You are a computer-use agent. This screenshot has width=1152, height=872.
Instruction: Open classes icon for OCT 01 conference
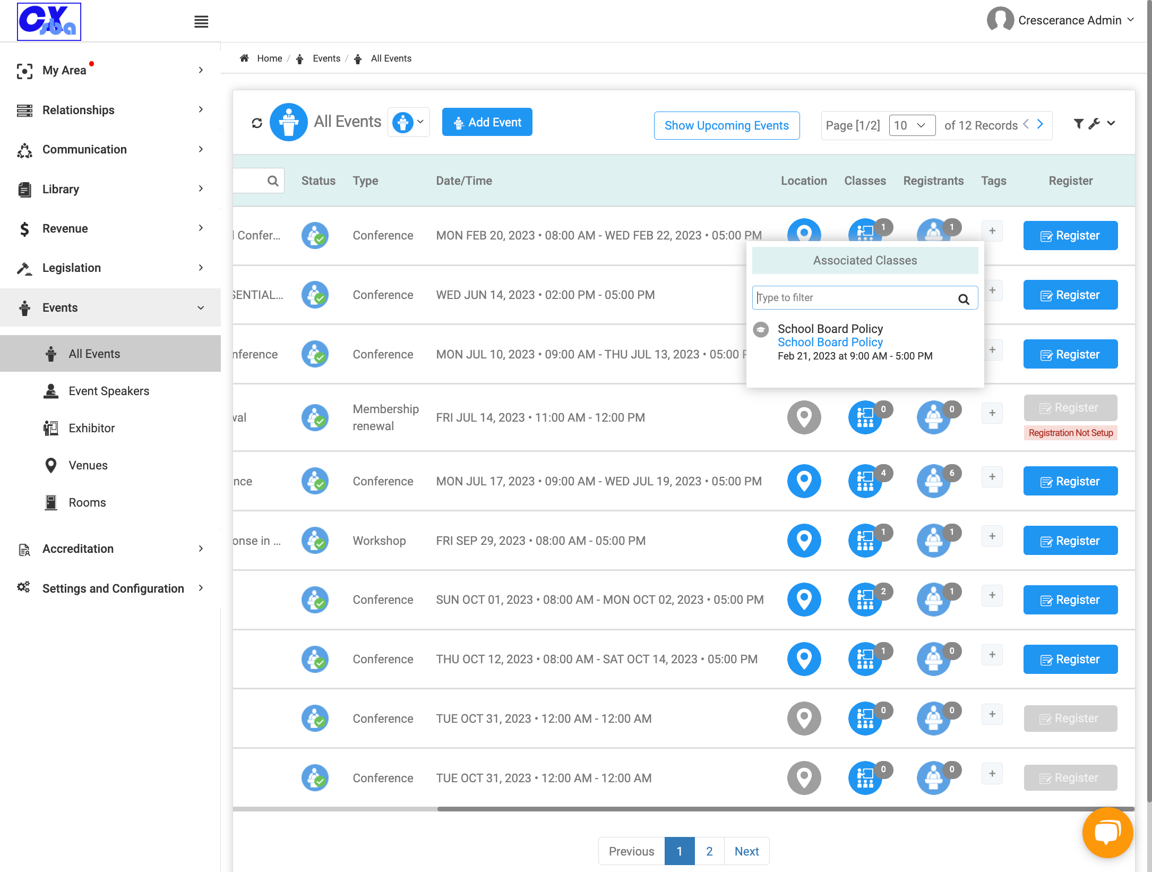pyautogui.click(x=865, y=600)
